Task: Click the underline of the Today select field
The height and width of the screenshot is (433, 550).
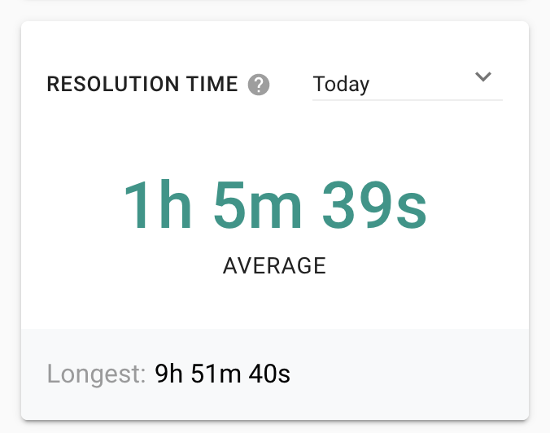Action: click(x=408, y=100)
